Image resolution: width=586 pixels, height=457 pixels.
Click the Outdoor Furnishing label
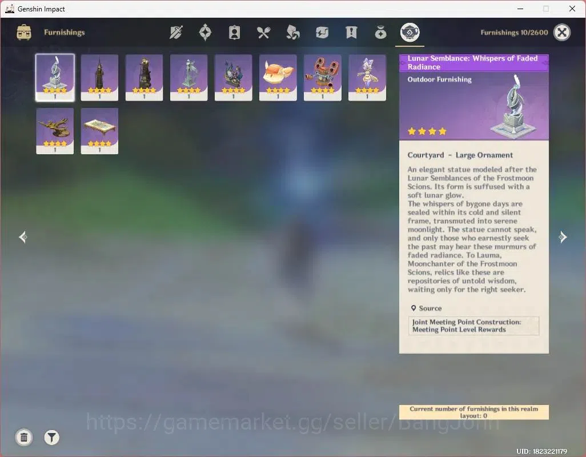pos(440,79)
